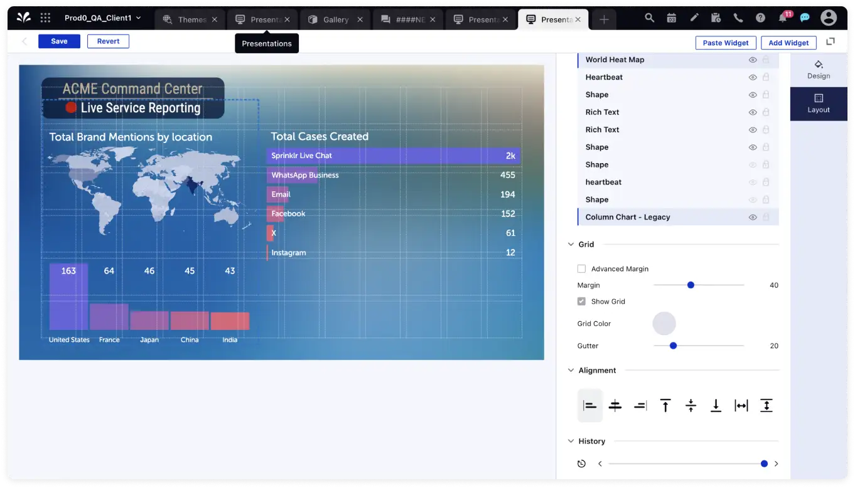Close the Gallery tab
The width and height of the screenshot is (855, 488).
pos(360,19)
